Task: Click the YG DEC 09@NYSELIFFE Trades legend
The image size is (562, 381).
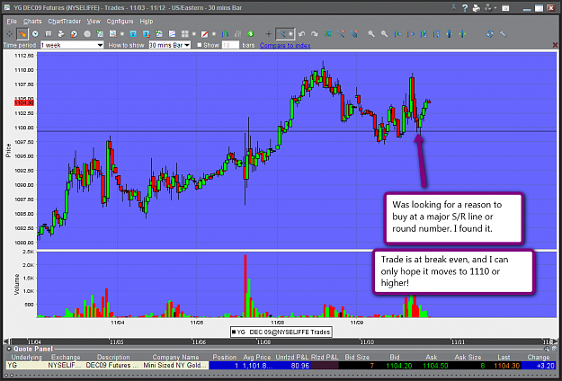Action: pos(281,332)
